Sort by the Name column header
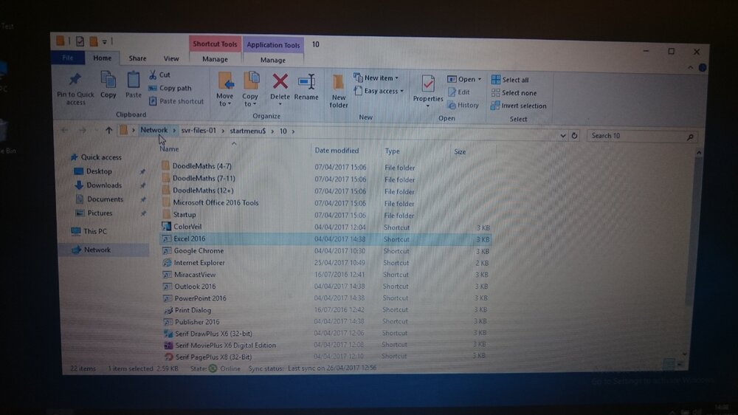738x415 pixels. pos(169,149)
